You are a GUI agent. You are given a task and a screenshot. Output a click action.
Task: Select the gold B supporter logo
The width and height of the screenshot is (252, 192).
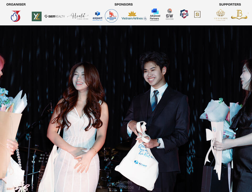point(239,15)
